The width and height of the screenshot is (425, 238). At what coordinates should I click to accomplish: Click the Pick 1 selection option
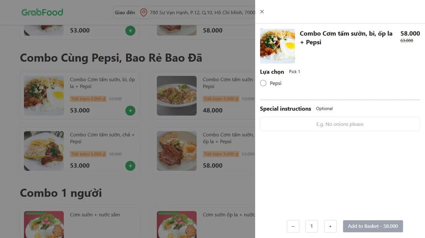(294, 72)
